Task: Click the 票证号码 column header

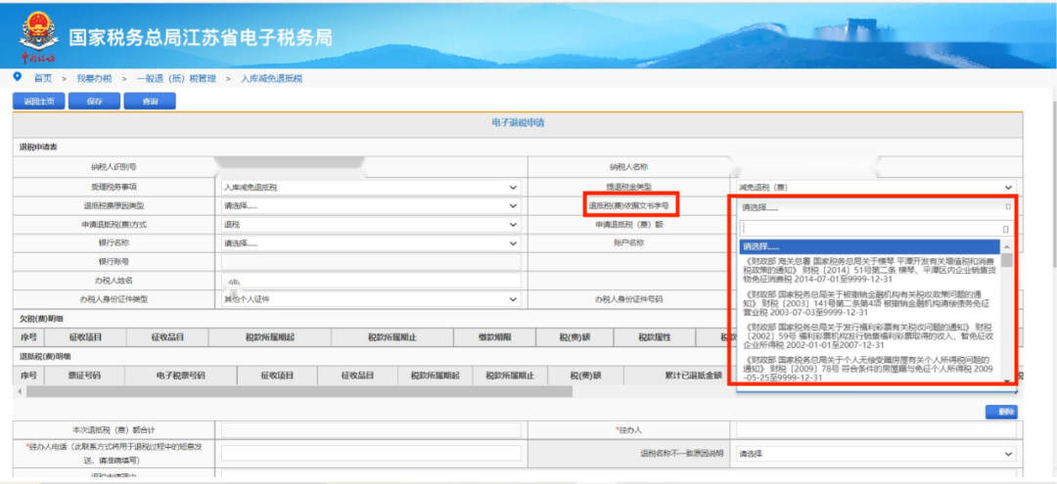Action: point(84,375)
